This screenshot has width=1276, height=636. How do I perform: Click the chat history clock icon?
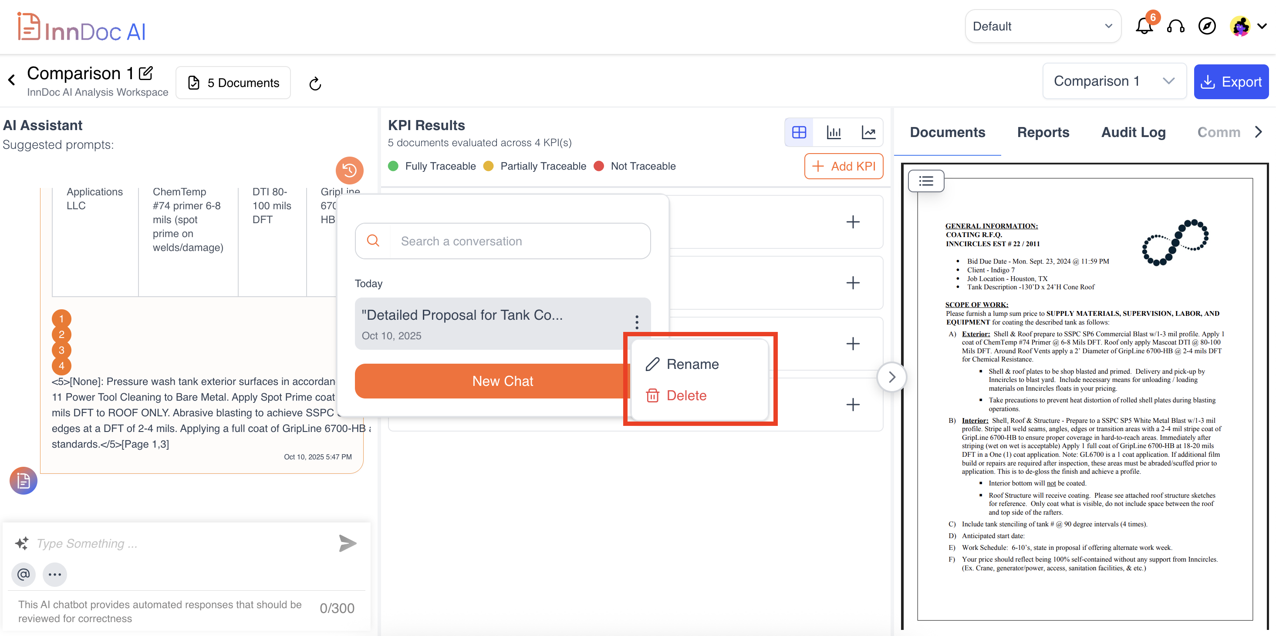[349, 170]
